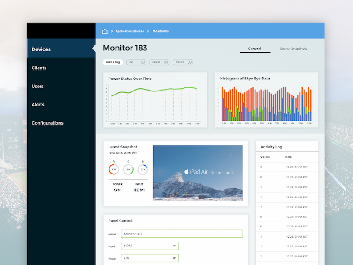This screenshot has height=265, width=353.
Task: Navigate home using the breadcrumb home icon
Action: coord(104,31)
